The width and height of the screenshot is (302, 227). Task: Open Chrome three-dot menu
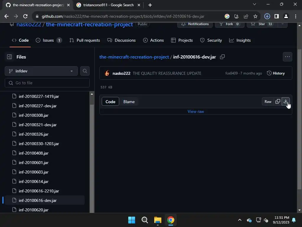(x=296, y=17)
